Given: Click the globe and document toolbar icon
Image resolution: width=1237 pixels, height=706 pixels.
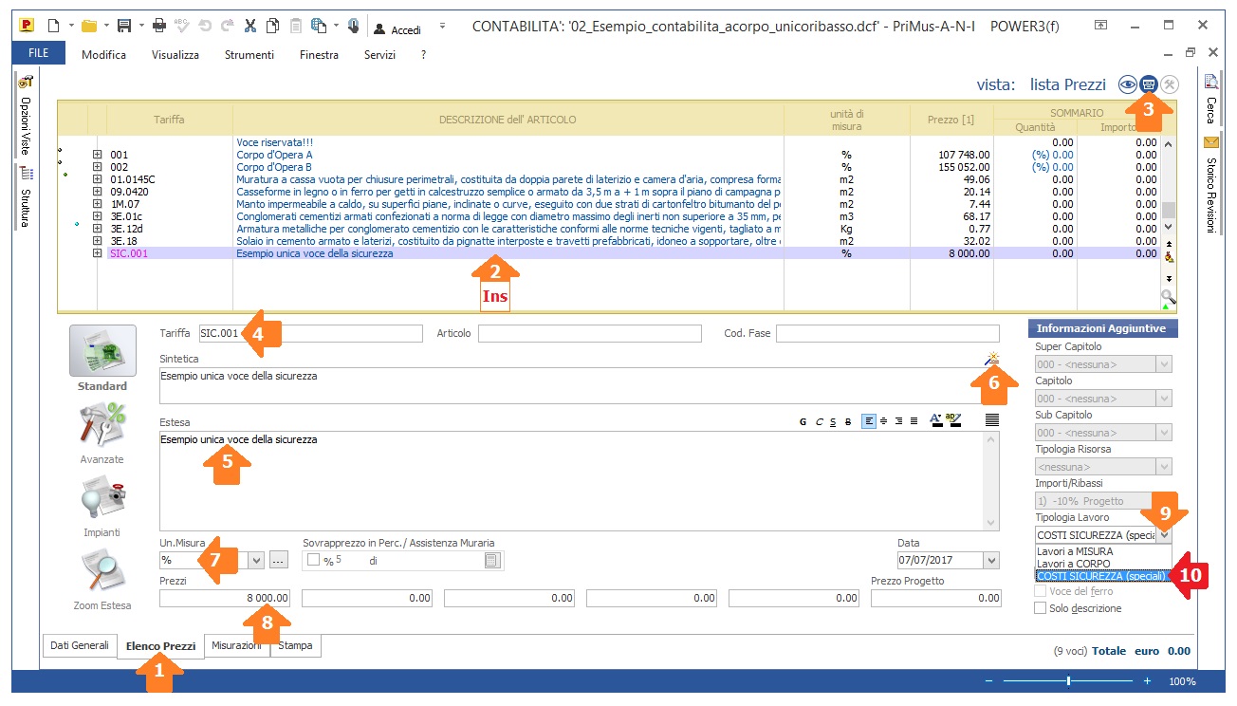Looking at the screenshot, I should pos(318,27).
